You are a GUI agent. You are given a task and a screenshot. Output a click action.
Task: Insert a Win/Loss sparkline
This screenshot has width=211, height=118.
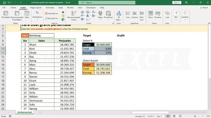point(141,16)
